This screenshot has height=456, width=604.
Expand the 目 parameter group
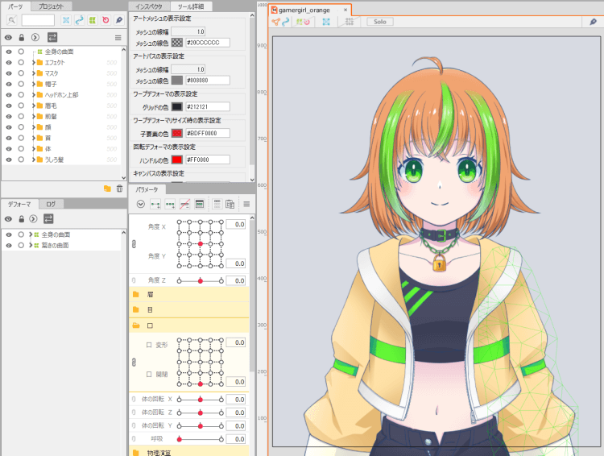click(135, 309)
